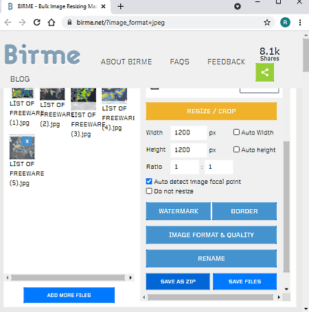Click the green share icon
This screenshot has width=309, height=312.
point(264,73)
